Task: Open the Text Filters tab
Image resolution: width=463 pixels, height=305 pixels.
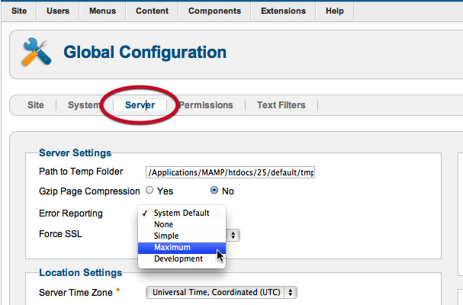Action: click(281, 105)
